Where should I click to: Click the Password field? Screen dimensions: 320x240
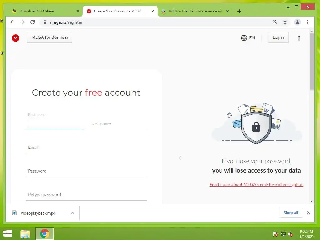click(86, 171)
